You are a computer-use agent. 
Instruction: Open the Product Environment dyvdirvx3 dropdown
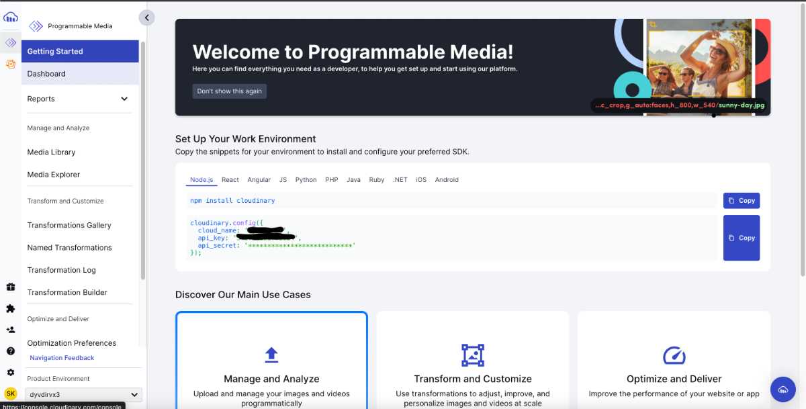[83, 395]
